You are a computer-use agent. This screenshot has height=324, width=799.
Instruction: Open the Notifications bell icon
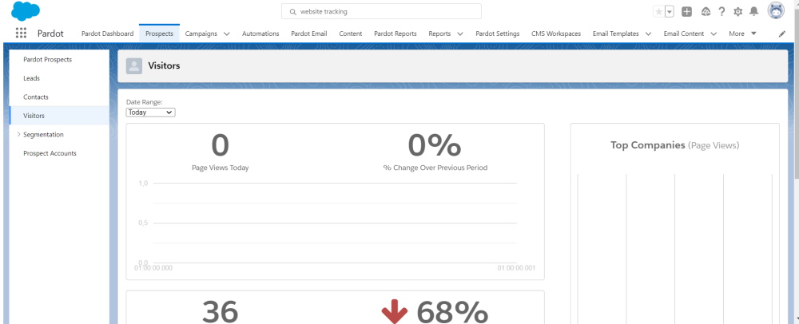754,11
